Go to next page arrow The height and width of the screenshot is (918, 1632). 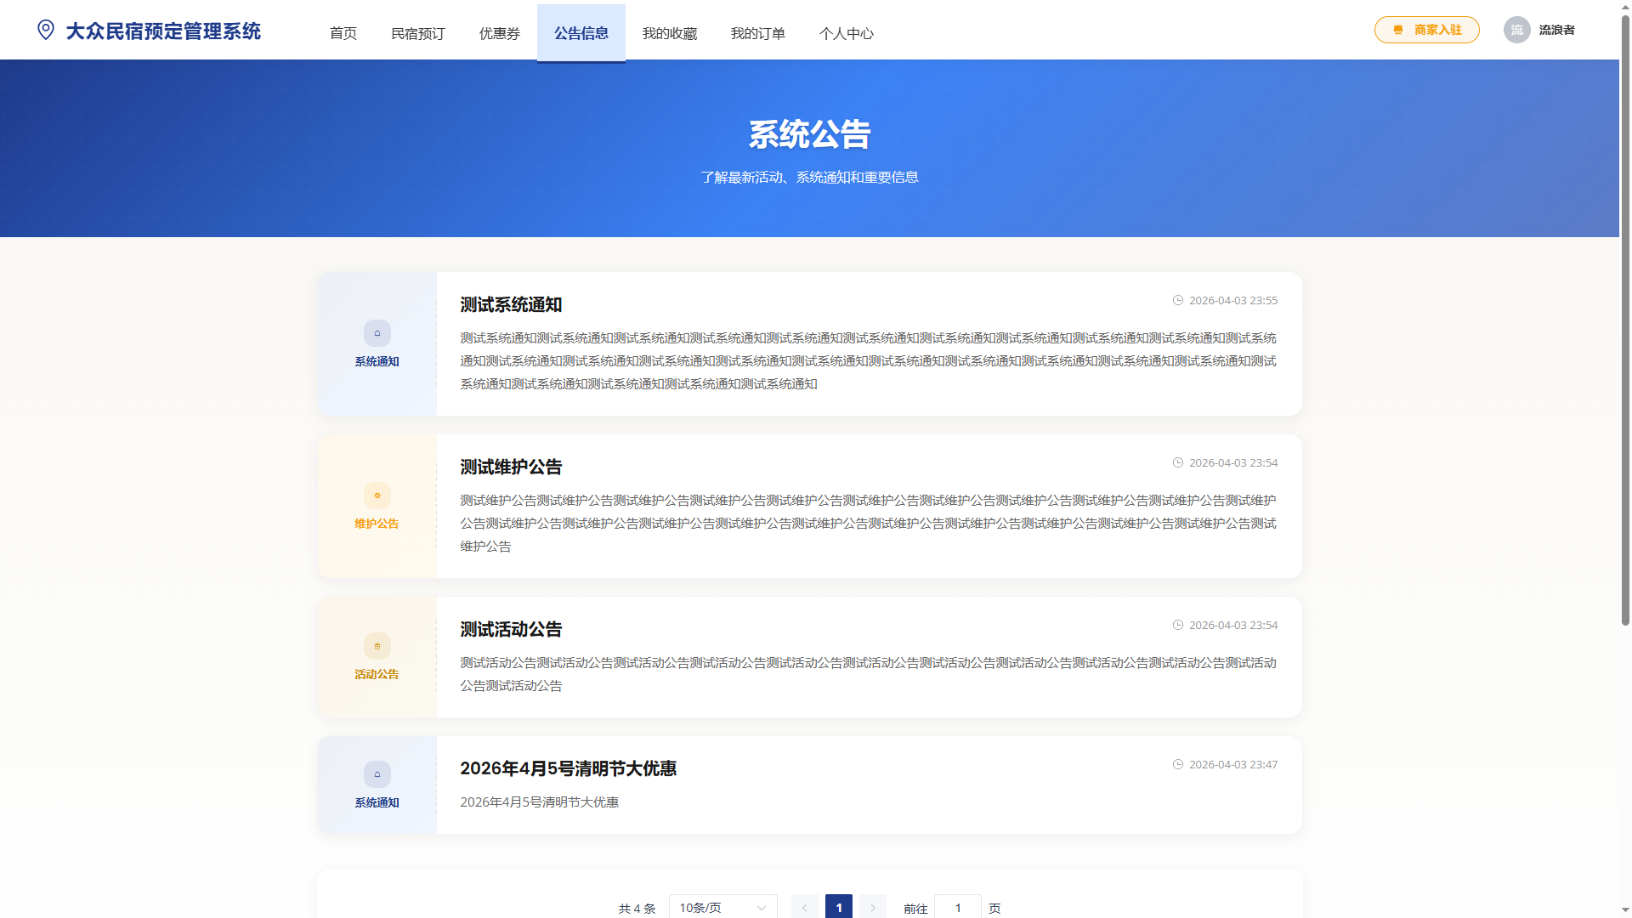(873, 907)
